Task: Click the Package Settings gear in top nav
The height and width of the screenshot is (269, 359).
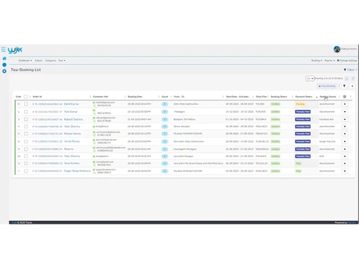Action: [x=338, y=60]
